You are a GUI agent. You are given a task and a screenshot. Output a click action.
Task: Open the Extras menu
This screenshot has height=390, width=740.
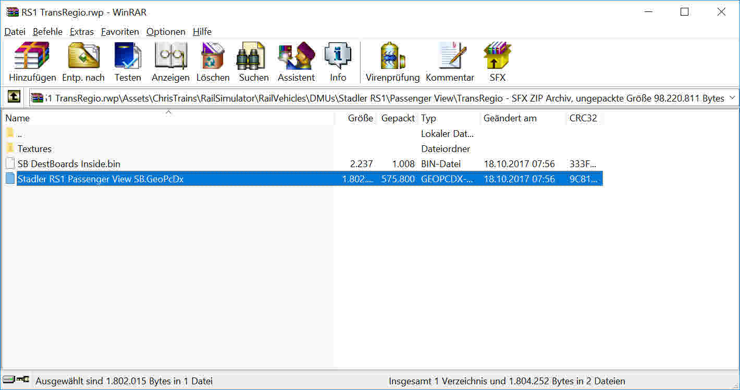coord(82,32)
